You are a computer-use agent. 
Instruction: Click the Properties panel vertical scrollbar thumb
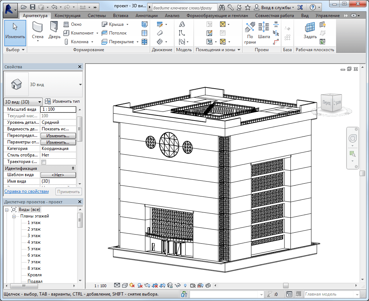tap(80, 129)
